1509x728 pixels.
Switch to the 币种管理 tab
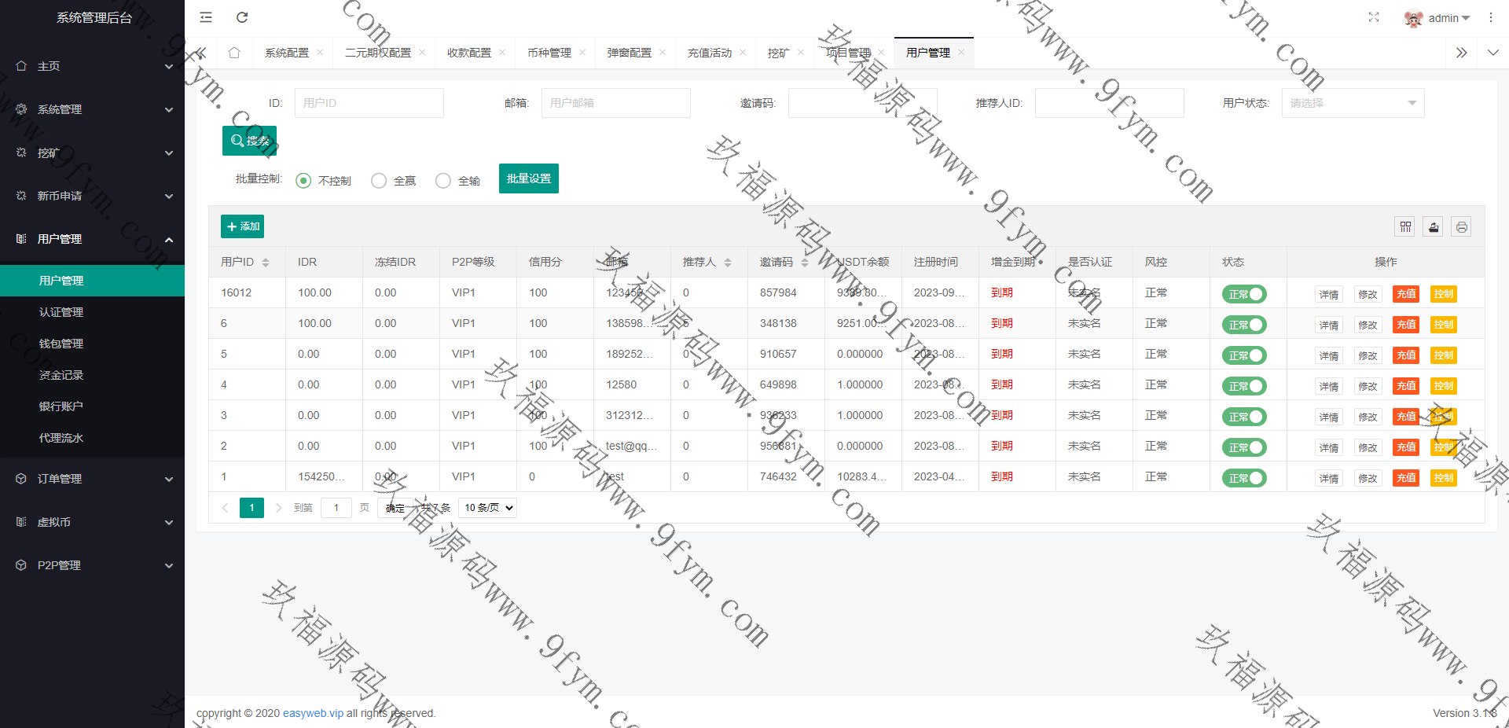tap(549, 53)
